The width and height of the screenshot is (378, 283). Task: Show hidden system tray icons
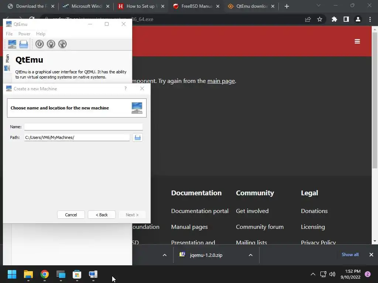tap(313, 274)
